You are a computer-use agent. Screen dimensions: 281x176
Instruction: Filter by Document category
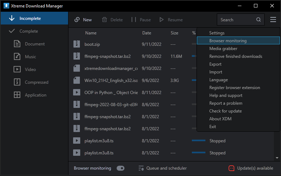click(34, 44)
